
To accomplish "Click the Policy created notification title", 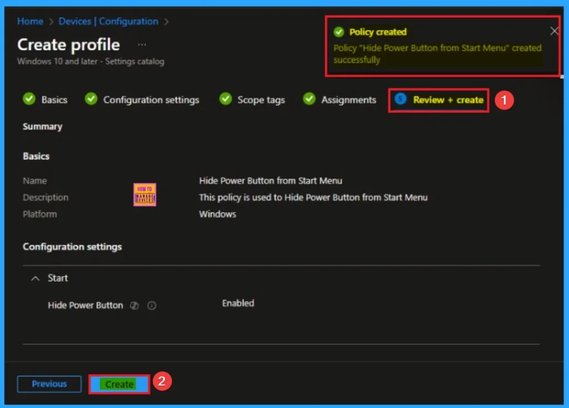I will (378, 32).
